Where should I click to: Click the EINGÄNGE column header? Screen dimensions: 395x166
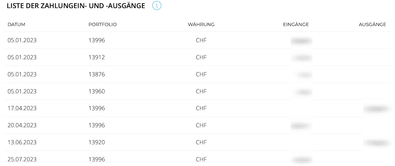point(296,25)
